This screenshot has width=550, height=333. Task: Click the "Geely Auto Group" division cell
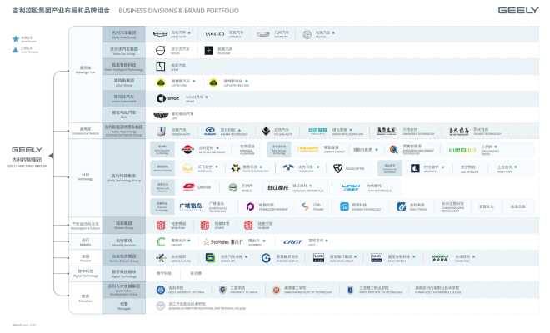(x=124, y=34)
